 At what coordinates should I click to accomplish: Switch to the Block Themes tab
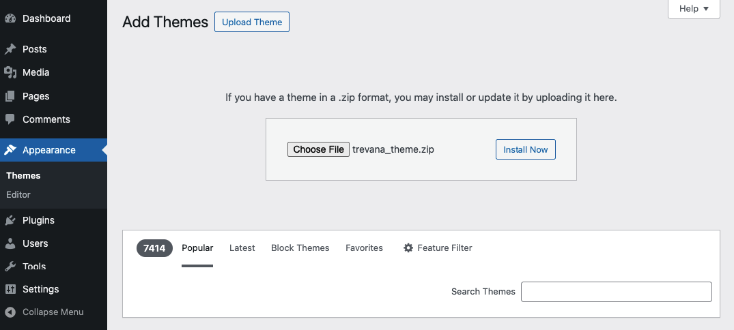tap(300, 248)
